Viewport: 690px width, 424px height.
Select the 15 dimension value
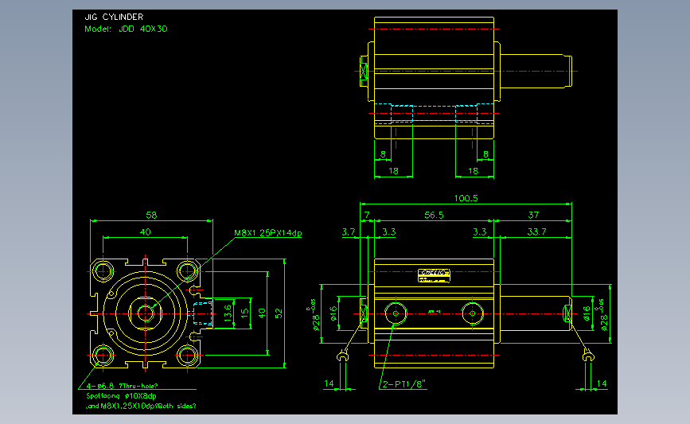[x=245, y=313]
